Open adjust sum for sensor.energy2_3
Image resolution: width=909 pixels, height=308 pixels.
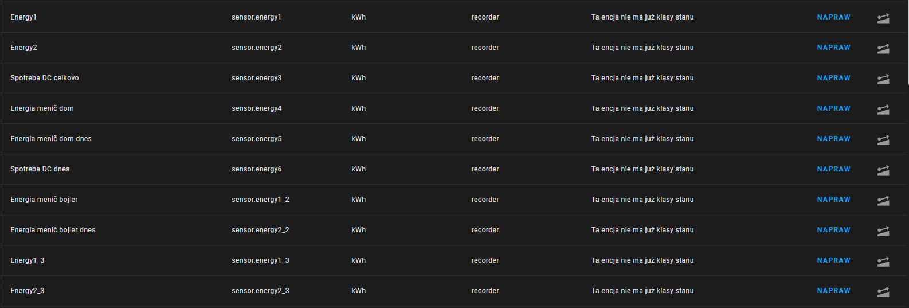click(x=883, y=292)
